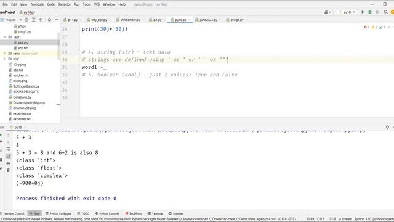This screenshot has width=394, height=222.
Task: Open the VCS menu
Action: point(97,4)
